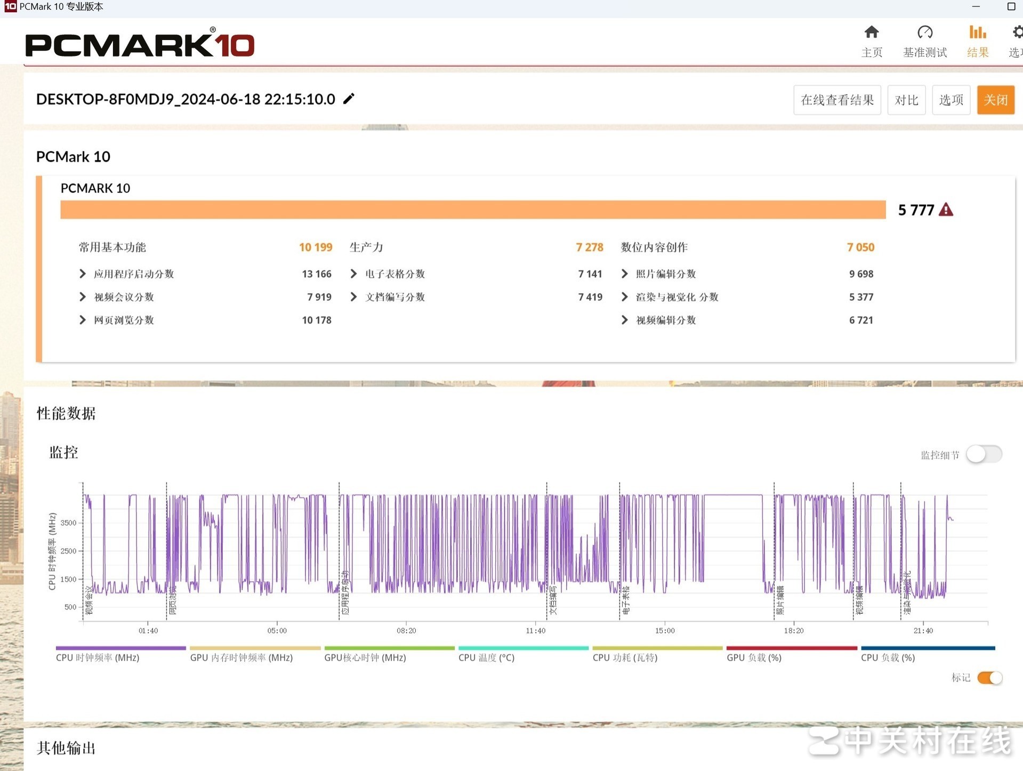1023x771 pixels.
Task: Click the 在线查看结果 button
Action: 837,100
